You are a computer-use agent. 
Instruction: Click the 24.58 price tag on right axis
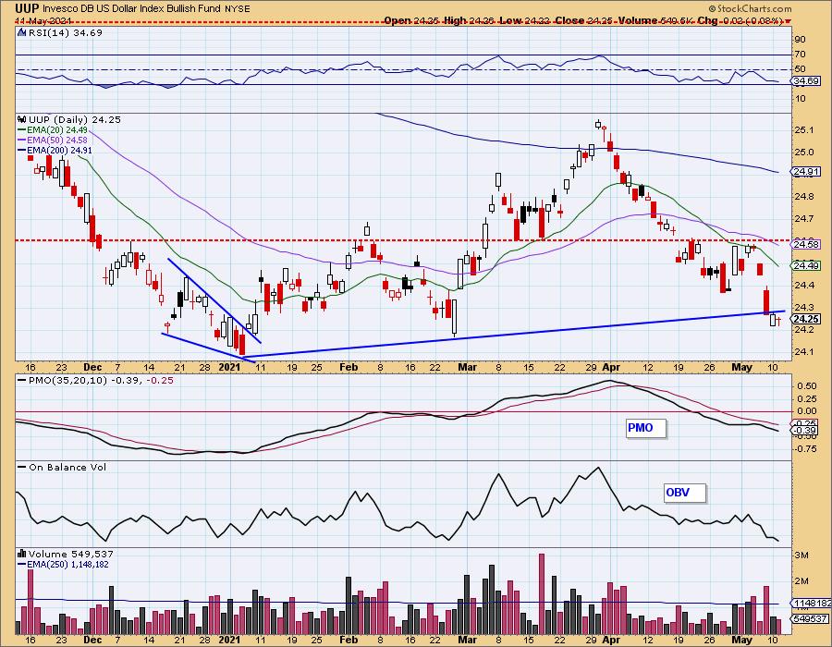[805, 244]
